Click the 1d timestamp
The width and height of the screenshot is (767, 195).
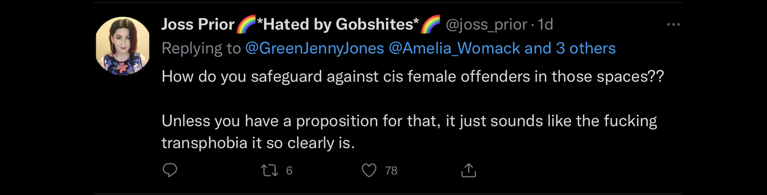[x=545, y=24]
